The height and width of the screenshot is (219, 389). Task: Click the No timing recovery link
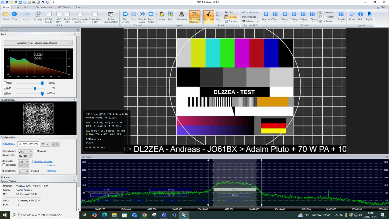point(43,162)
